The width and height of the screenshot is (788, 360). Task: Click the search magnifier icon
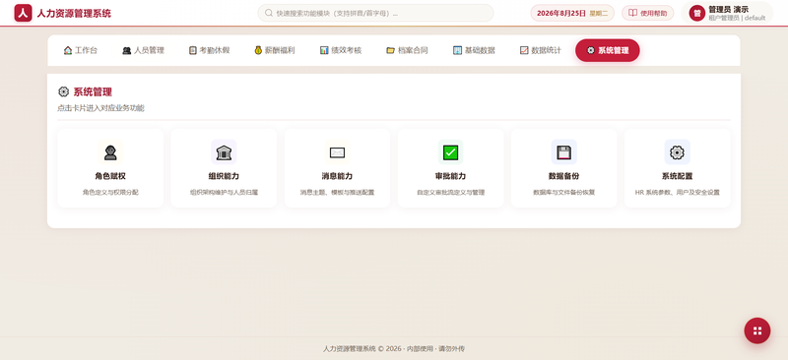(x=269, y=13)
